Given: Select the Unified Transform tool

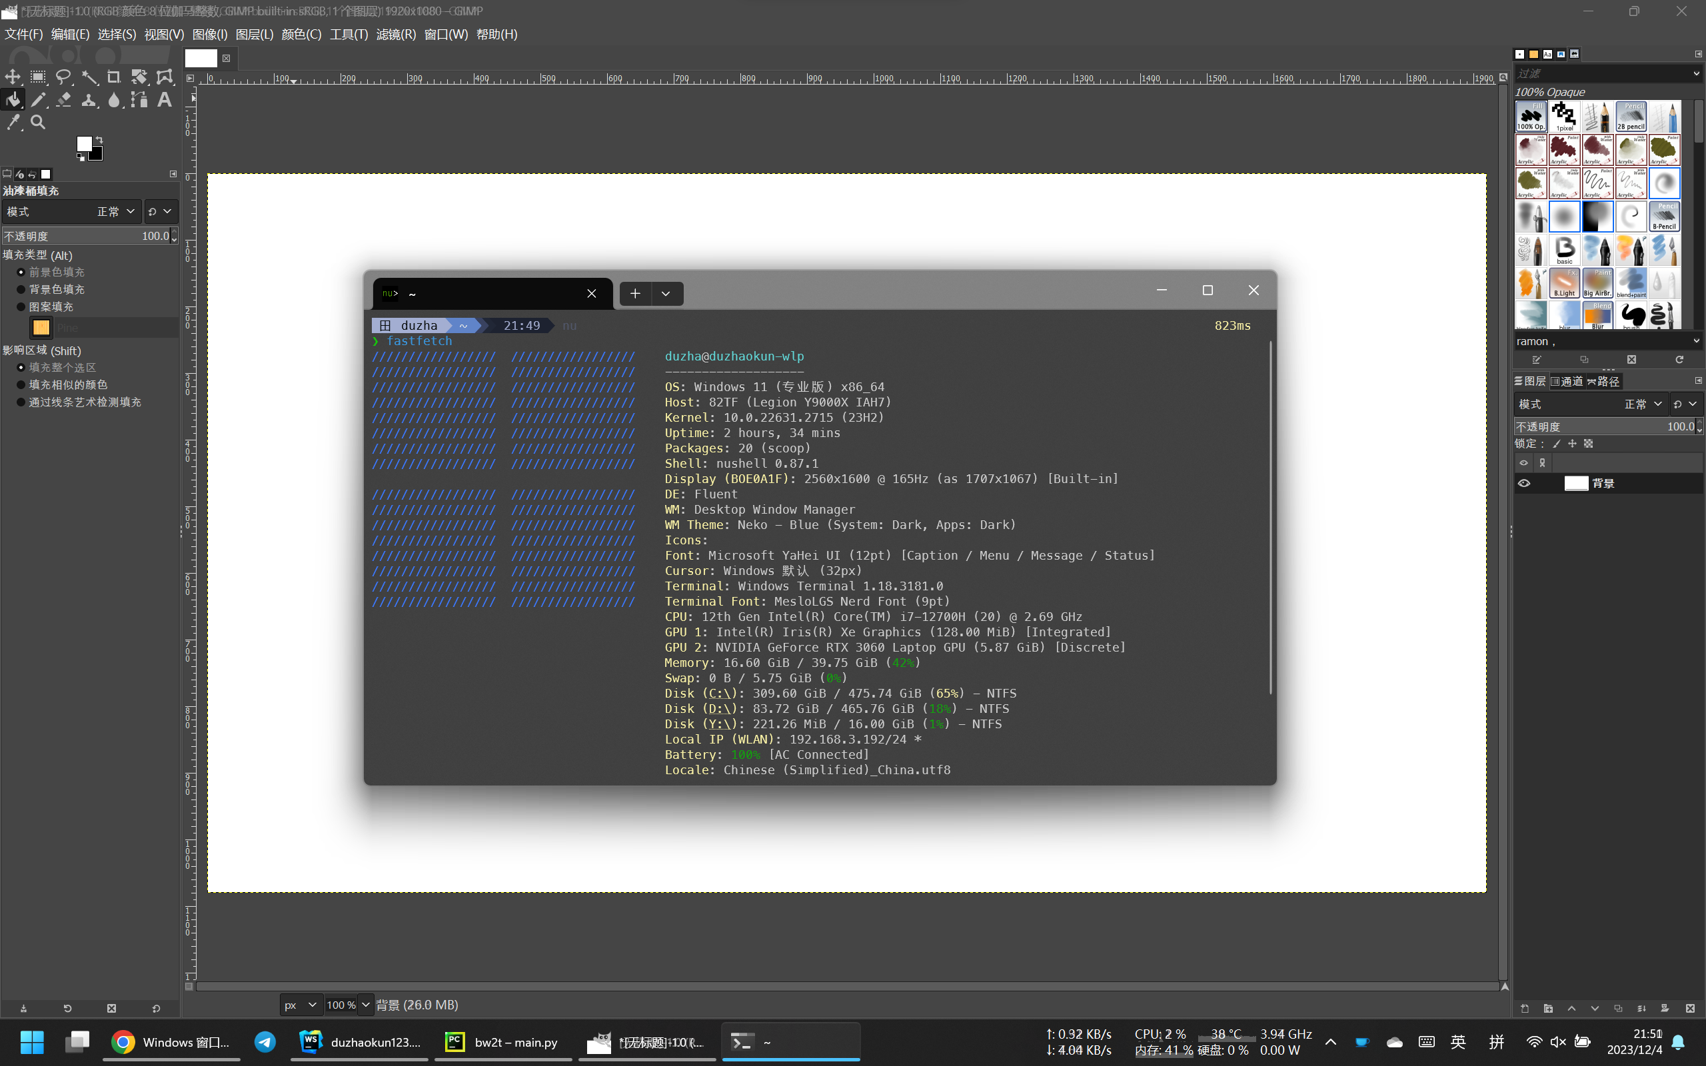Looking at the screenshot, I should 139,77.
